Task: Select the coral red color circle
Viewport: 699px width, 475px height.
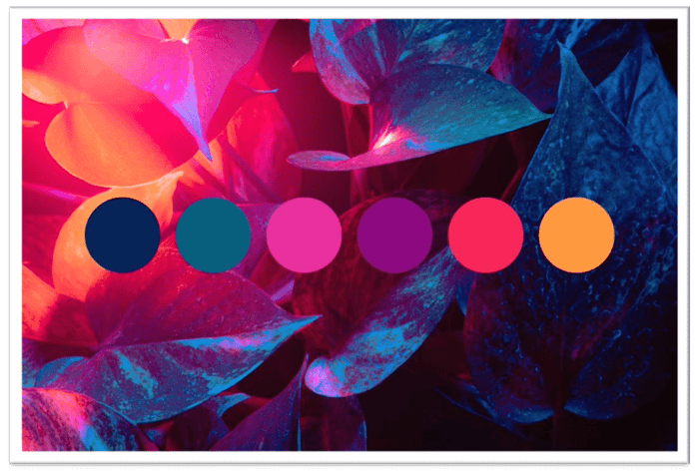Action: [x=485, y=235]
